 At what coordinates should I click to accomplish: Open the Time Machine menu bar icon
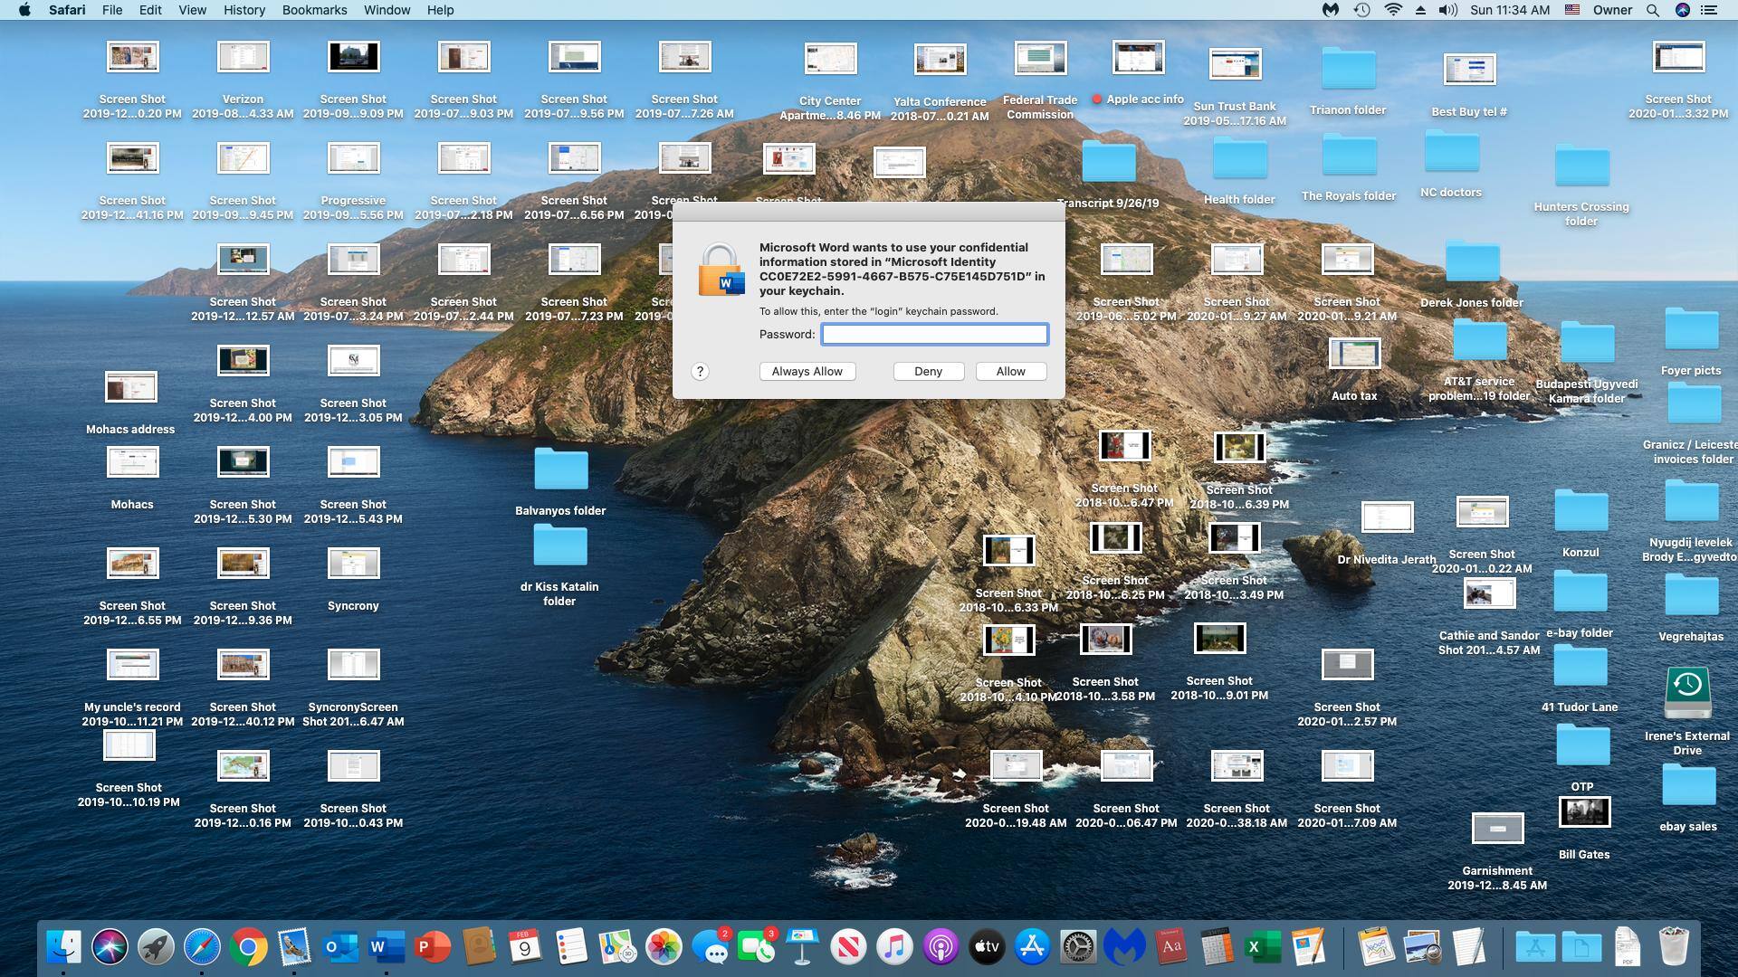click(1361, 10)
